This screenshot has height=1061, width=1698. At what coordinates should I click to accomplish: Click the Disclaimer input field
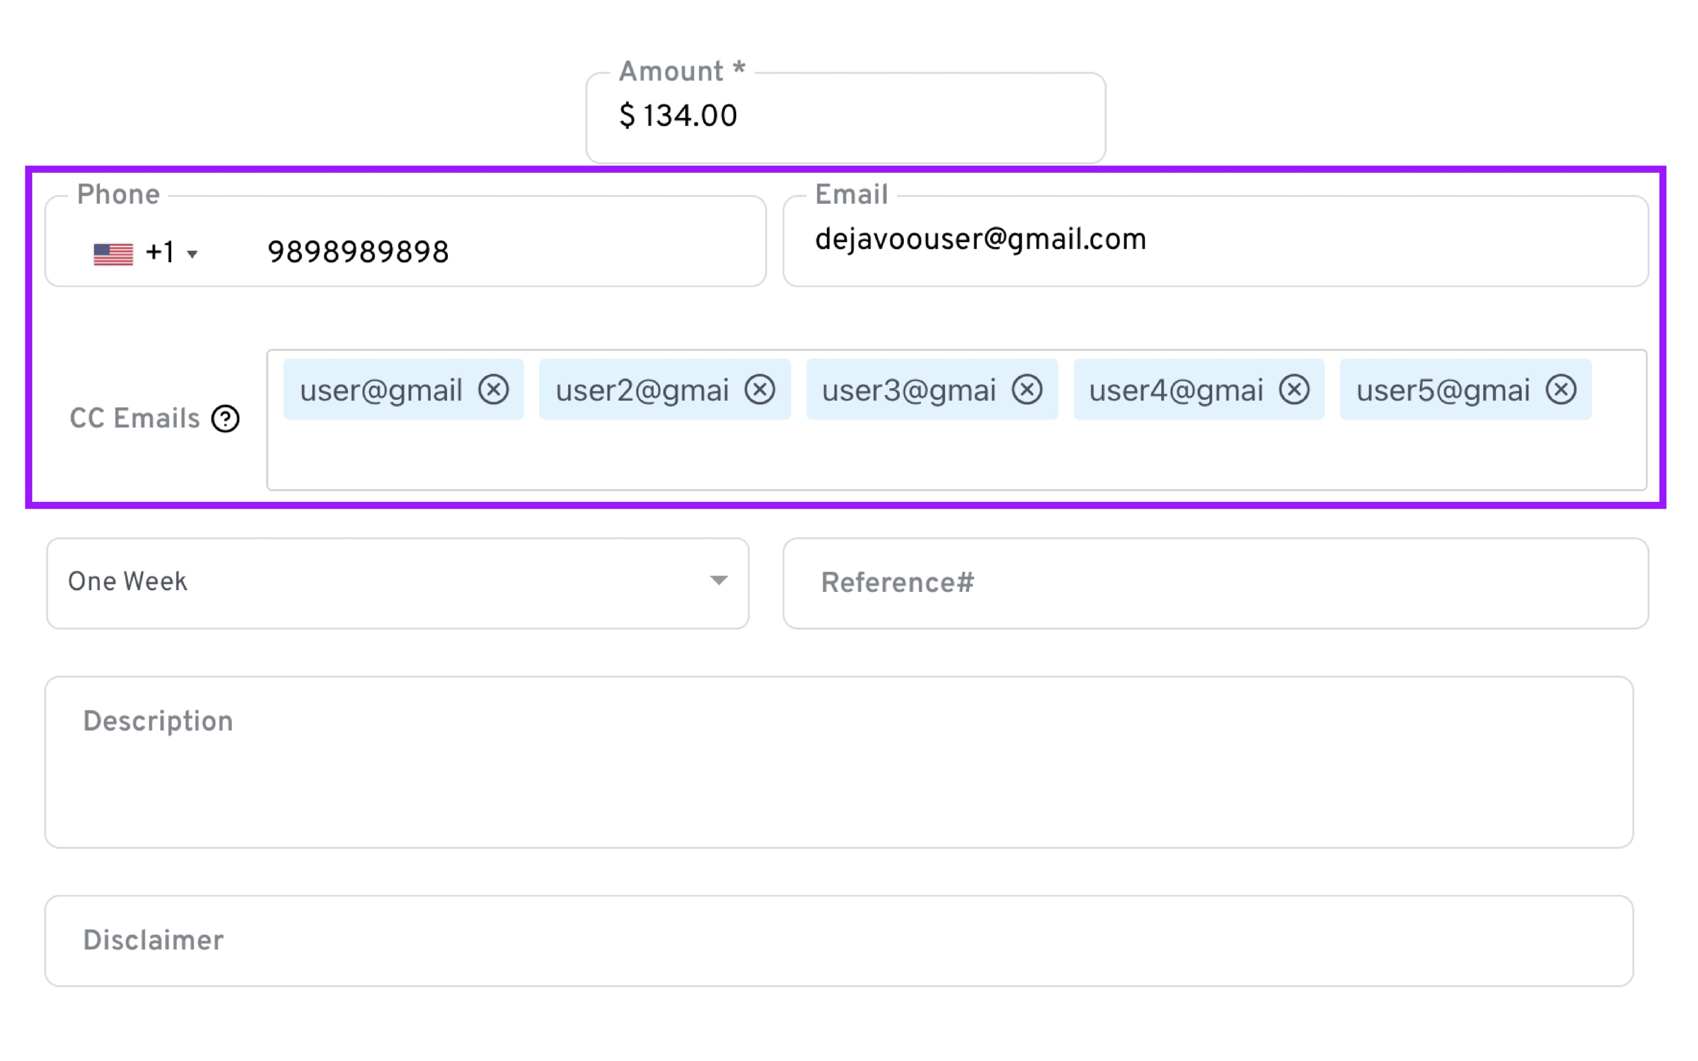pyautogui.click(x=838, y=940)
